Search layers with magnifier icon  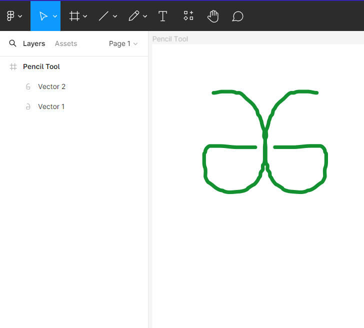(x=13, y=43)
